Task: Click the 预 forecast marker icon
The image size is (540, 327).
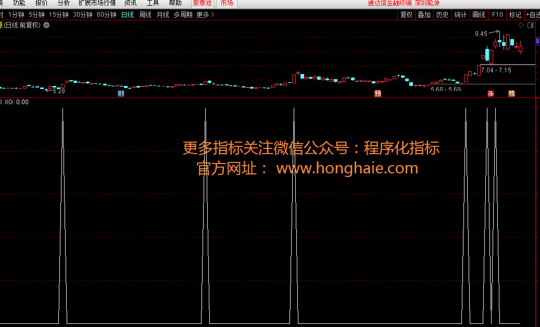Action: point(378,94)
